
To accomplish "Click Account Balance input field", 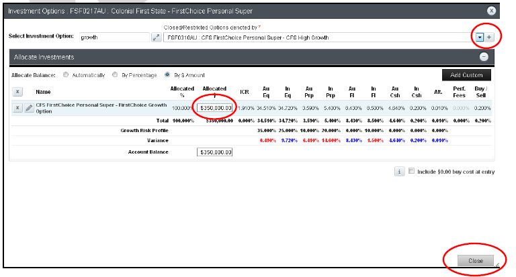I will 215,152.
